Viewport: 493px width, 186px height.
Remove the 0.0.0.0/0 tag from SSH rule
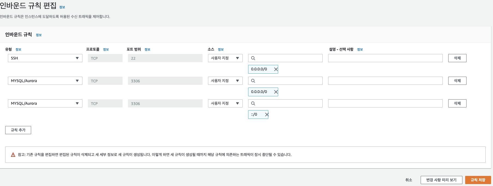click(276, 69)
